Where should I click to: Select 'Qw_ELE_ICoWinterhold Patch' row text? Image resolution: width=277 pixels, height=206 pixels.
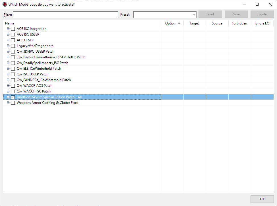[39, 69]
